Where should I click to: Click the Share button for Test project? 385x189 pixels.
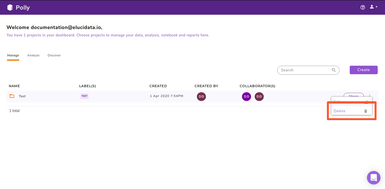353,96
